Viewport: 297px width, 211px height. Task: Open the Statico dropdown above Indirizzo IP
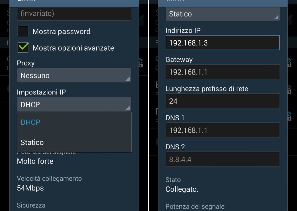(x=222, y=14)
